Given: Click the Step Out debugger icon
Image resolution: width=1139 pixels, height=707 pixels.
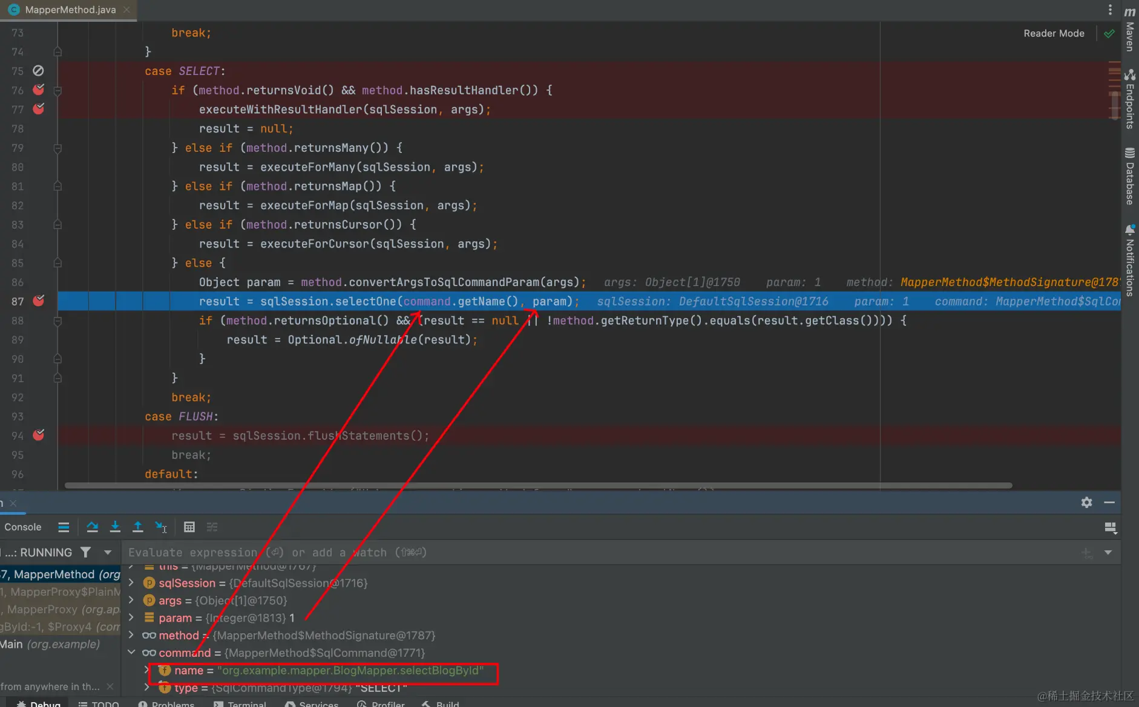Looking at the screenshot, I should coord(138,527).
